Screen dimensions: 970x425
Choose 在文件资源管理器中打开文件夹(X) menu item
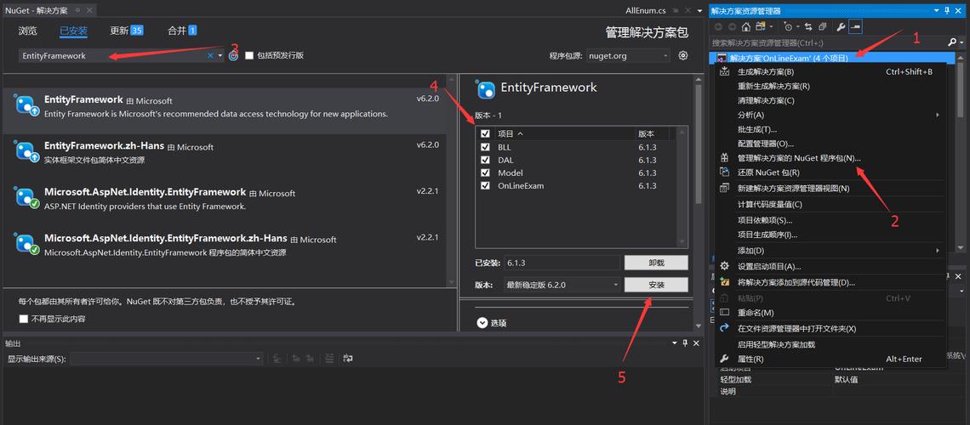pyautogui.click(x=830, y=329)
